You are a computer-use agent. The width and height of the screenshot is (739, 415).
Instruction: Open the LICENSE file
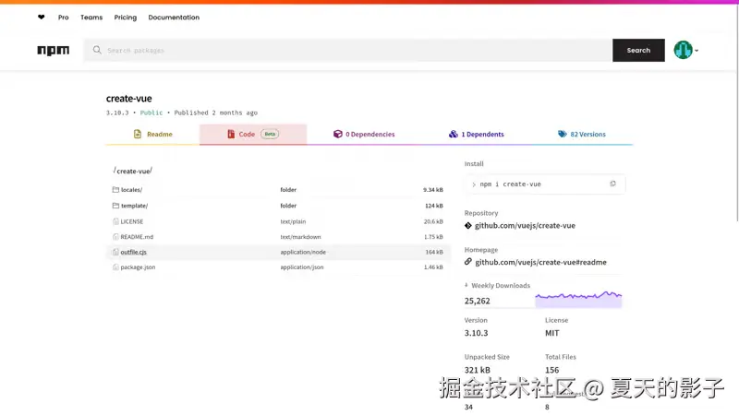pyautogui.click(x=132, y=221)
